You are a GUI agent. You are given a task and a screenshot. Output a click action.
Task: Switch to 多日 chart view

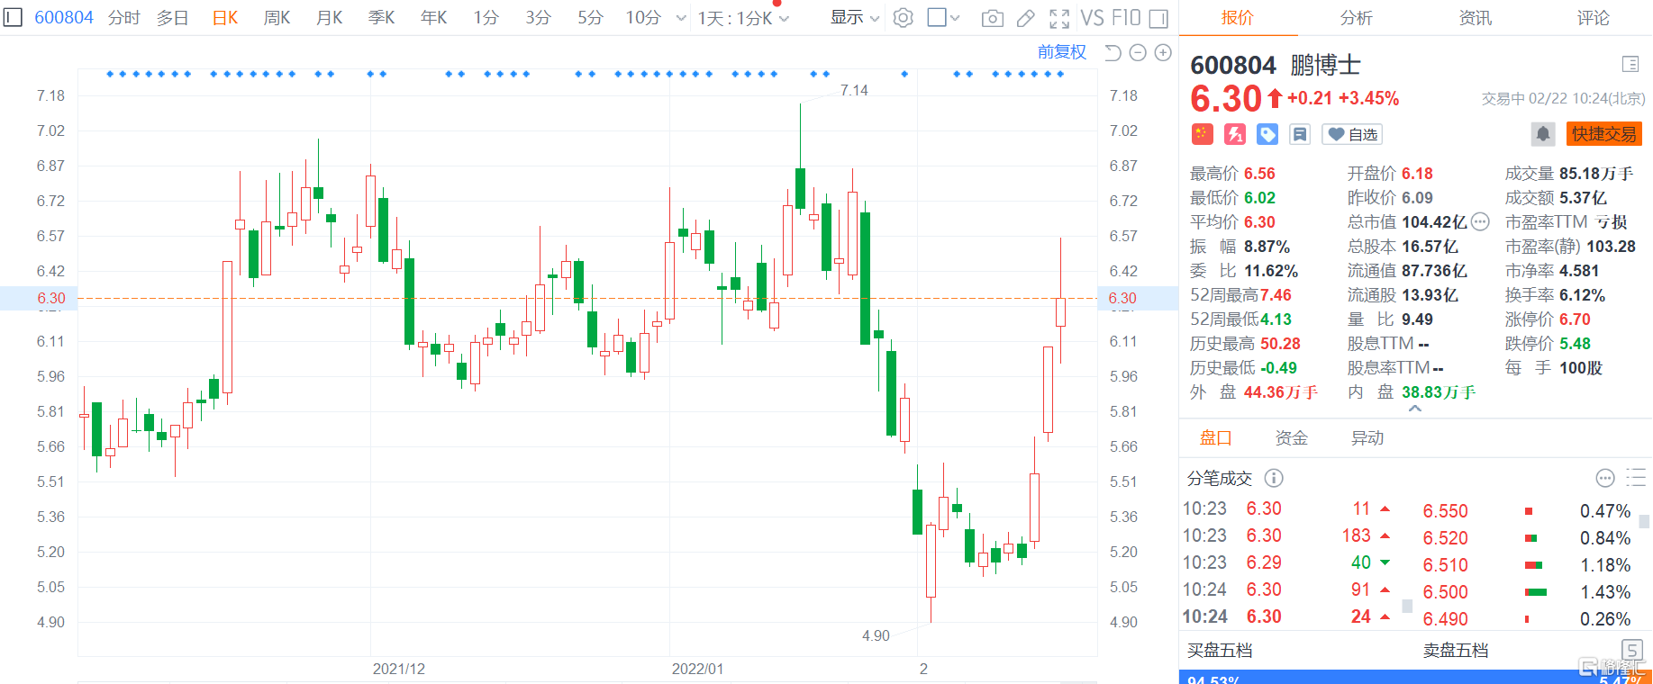click(173, 18)
